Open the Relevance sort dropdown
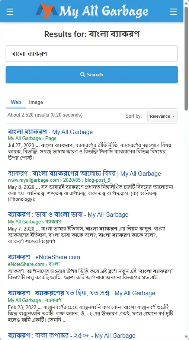189x340 pixels. click(x=162, y=116)
